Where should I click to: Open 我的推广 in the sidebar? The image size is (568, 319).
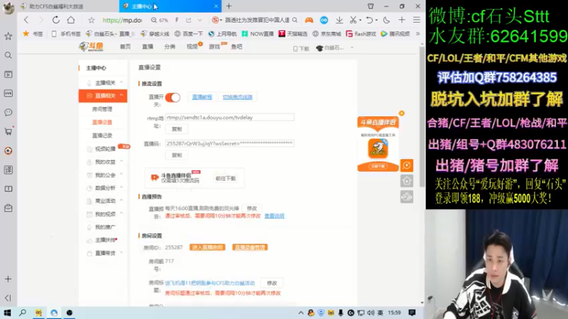click(105, 227)
